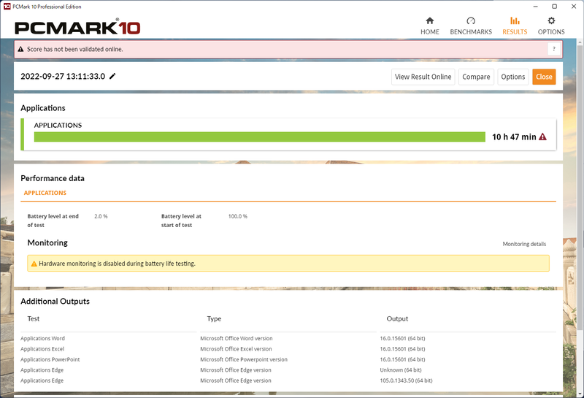Click Microsoft Office Excel version cell
The image size is (584, 398).
tap(236, 349)
